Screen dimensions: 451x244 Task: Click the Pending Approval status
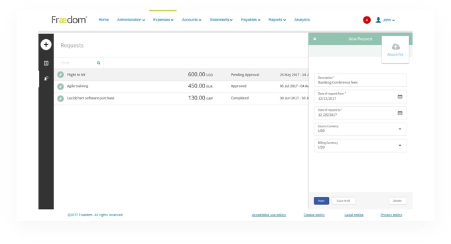245,75
